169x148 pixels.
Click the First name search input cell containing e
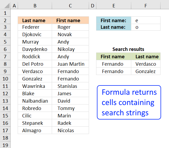point(146,20)
